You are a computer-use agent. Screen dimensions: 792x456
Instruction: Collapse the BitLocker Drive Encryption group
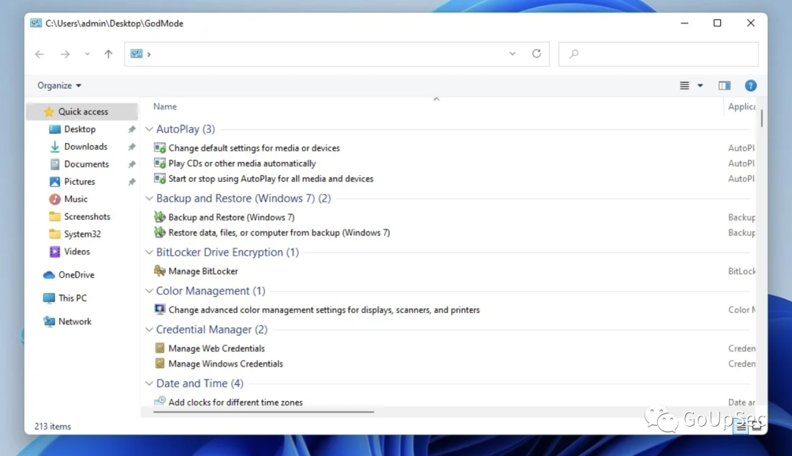[149, 252]
